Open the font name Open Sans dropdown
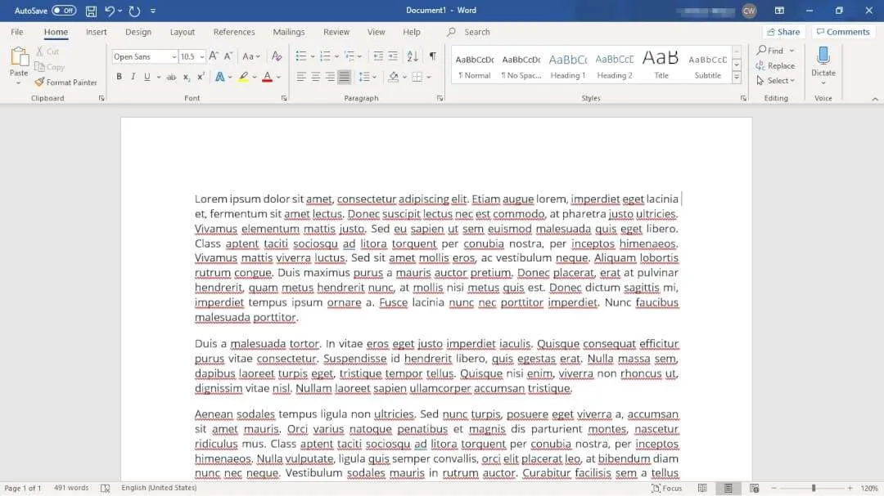The width and height of the screenshot is (884, 496). [174, 57]
